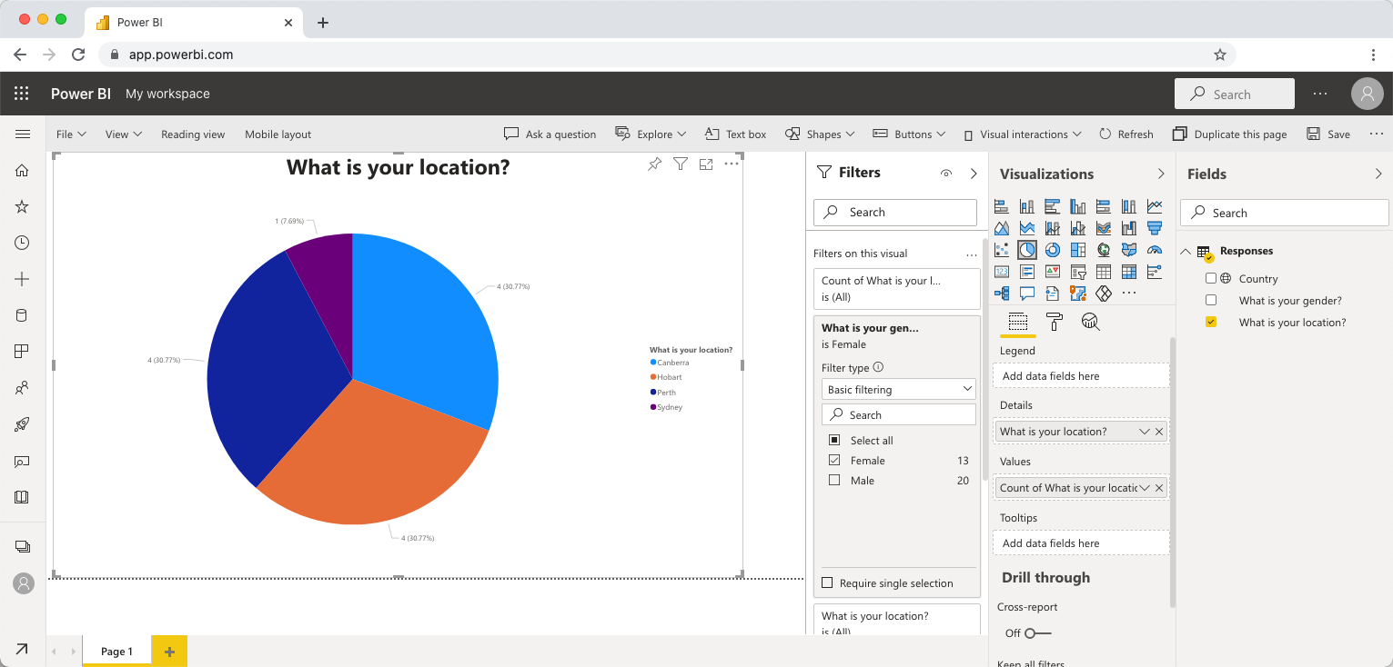Enable Require single selection

click(x=827, y=582)
